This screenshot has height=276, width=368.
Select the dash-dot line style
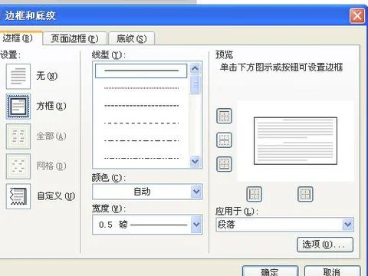141,140
